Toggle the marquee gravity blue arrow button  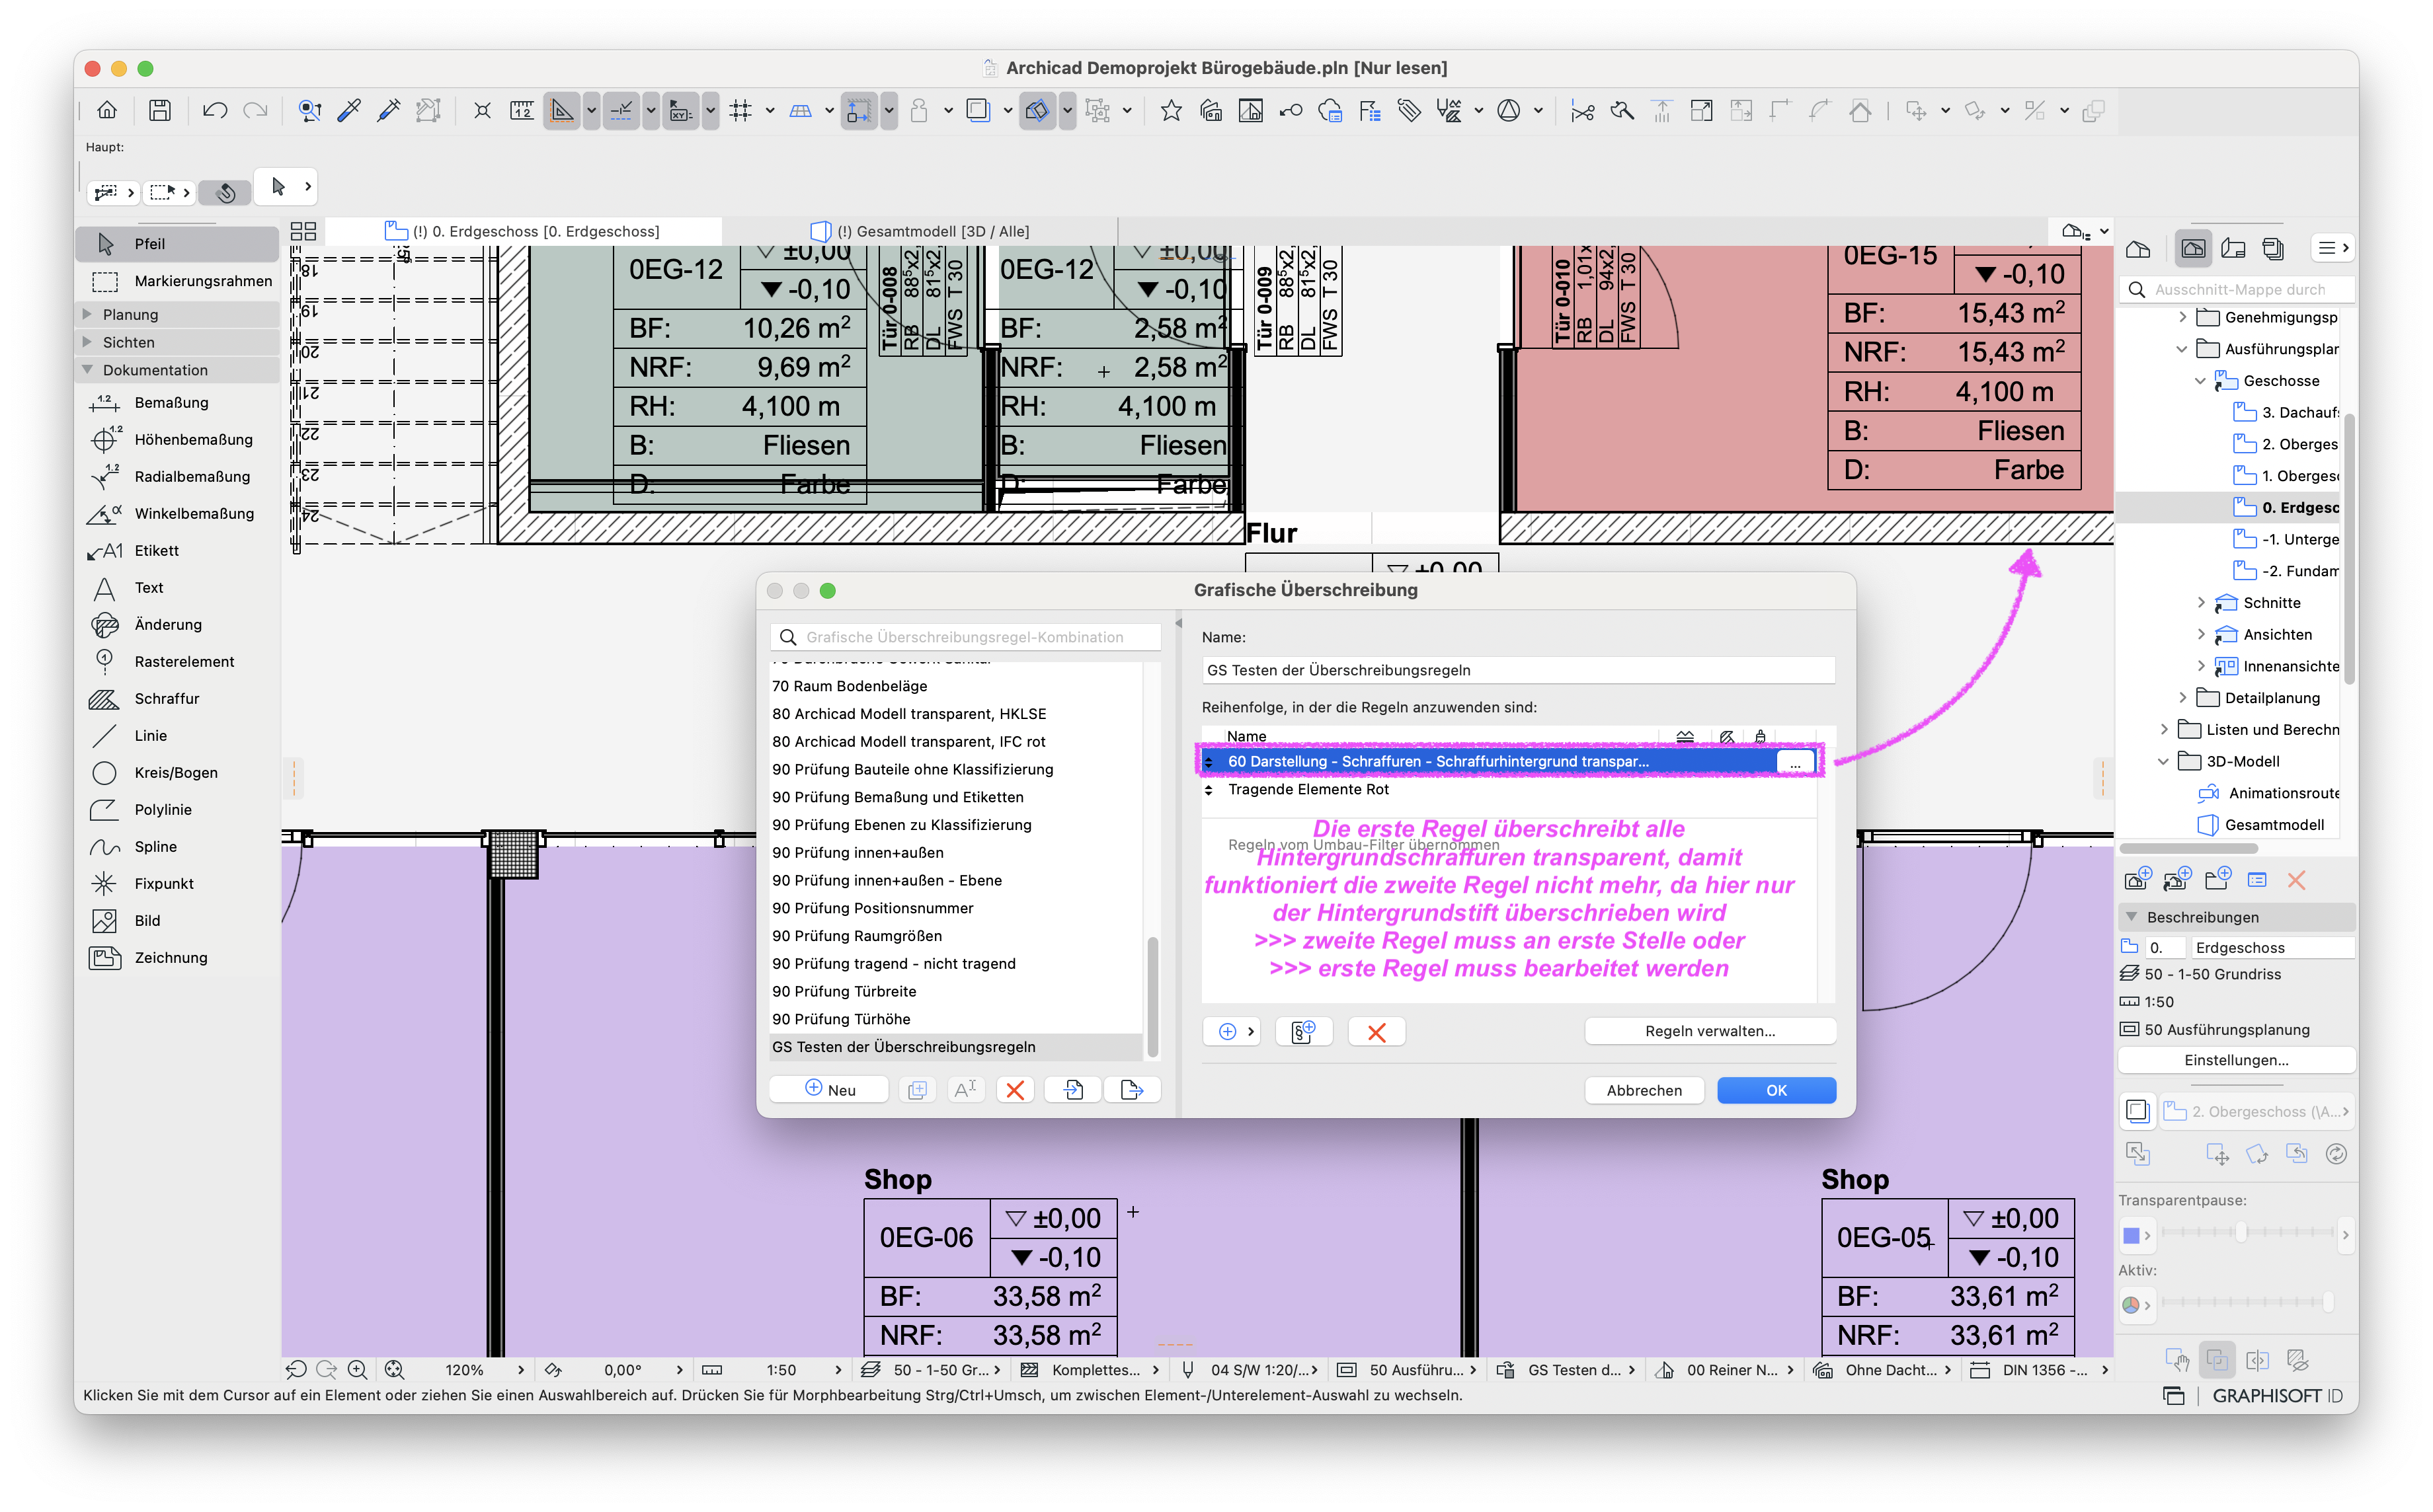859,110
